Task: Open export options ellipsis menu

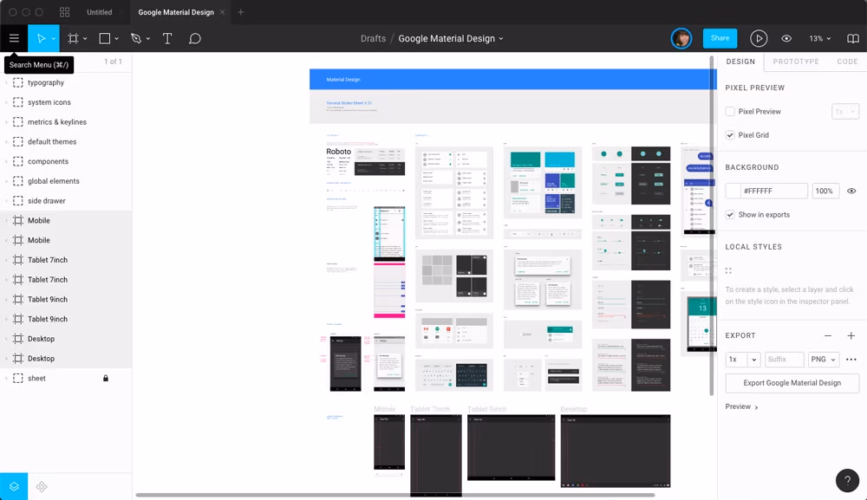Action: pos(851,360)
